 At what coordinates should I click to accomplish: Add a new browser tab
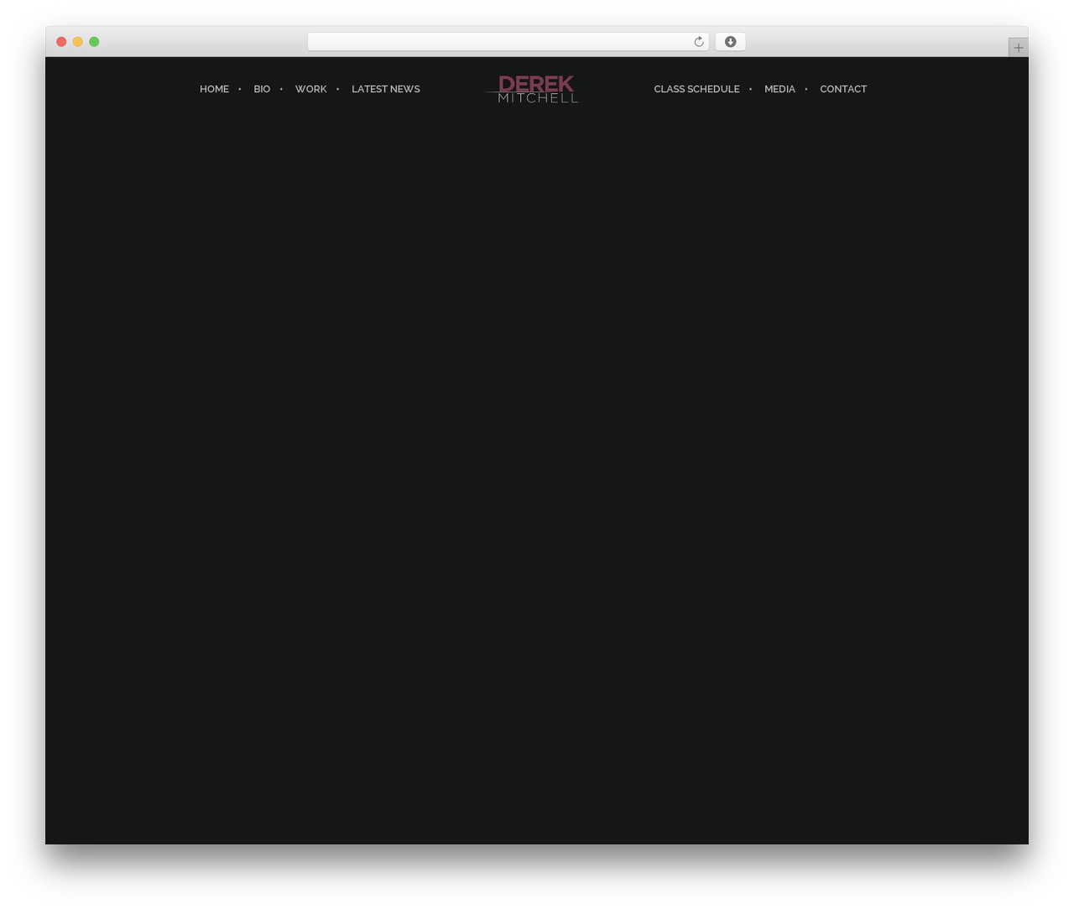(x=1018, y=48)
